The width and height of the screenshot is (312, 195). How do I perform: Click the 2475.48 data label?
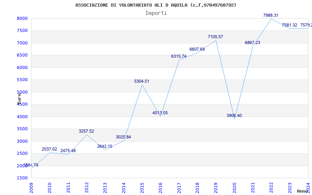tap(68, 151)
